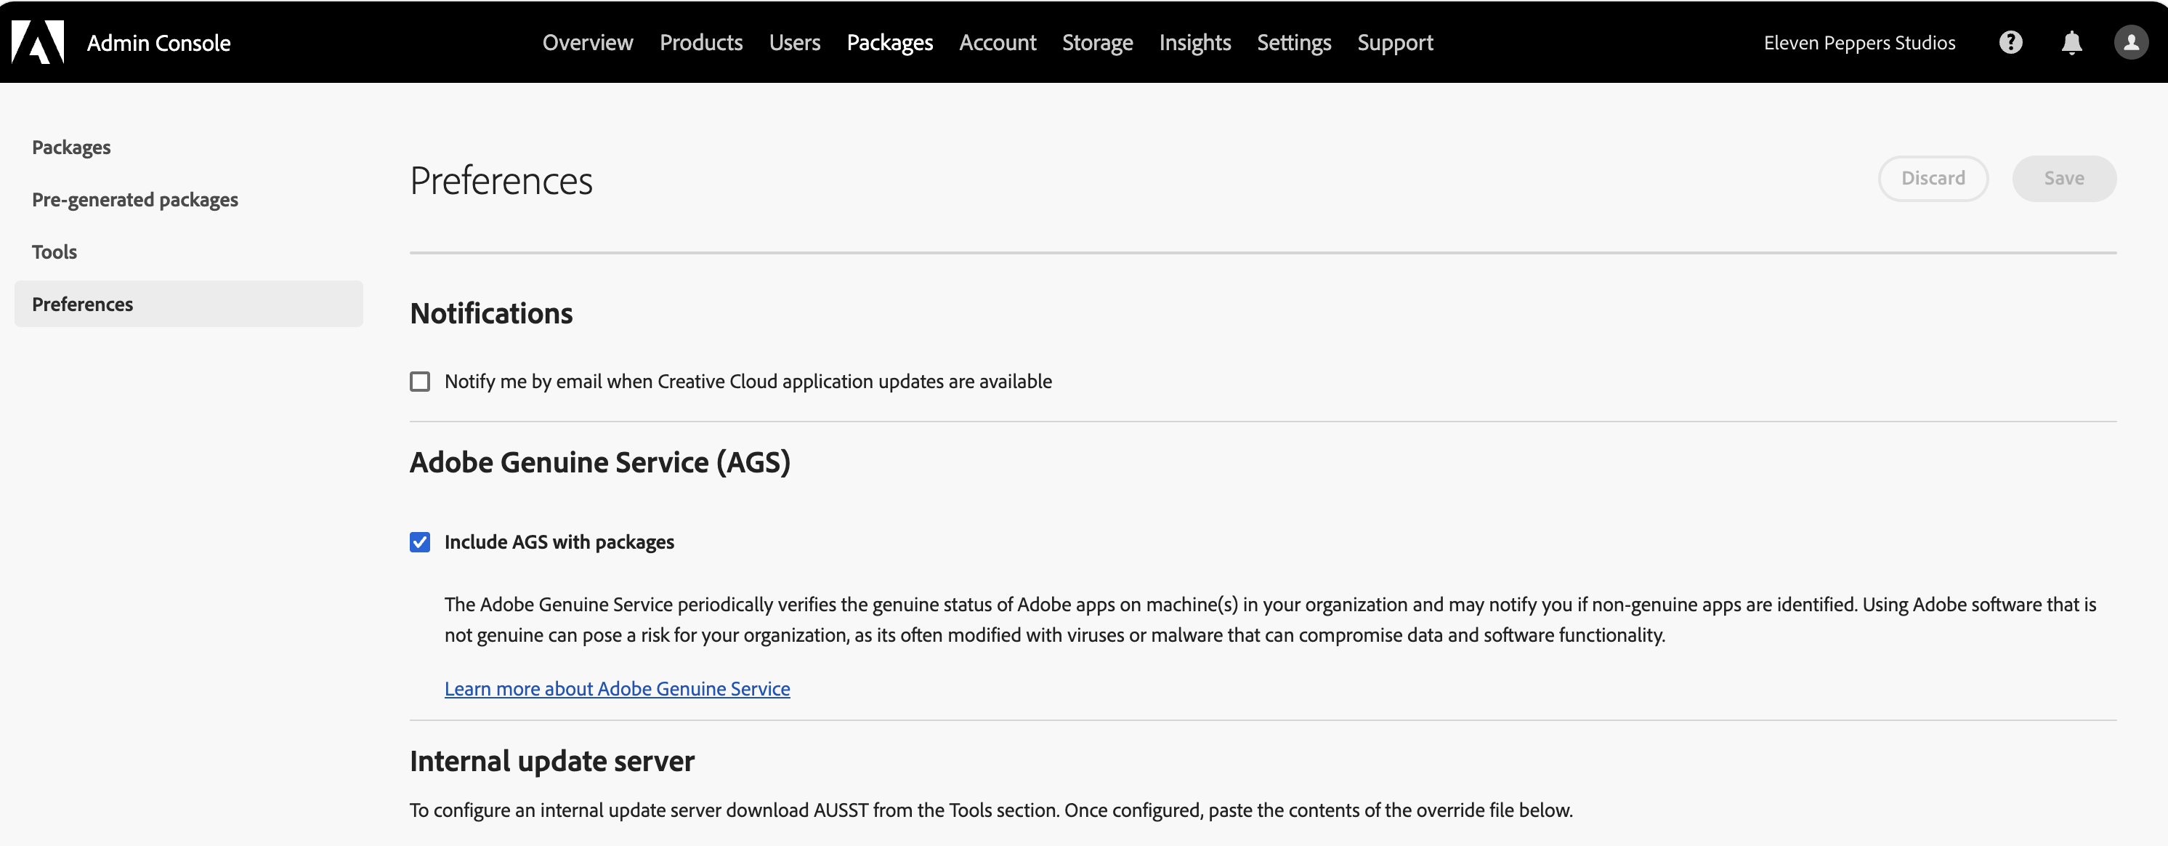Click the Discard button
Image resolution: width=2168 pixels, height=846 pixels.
click(1933, 179)
